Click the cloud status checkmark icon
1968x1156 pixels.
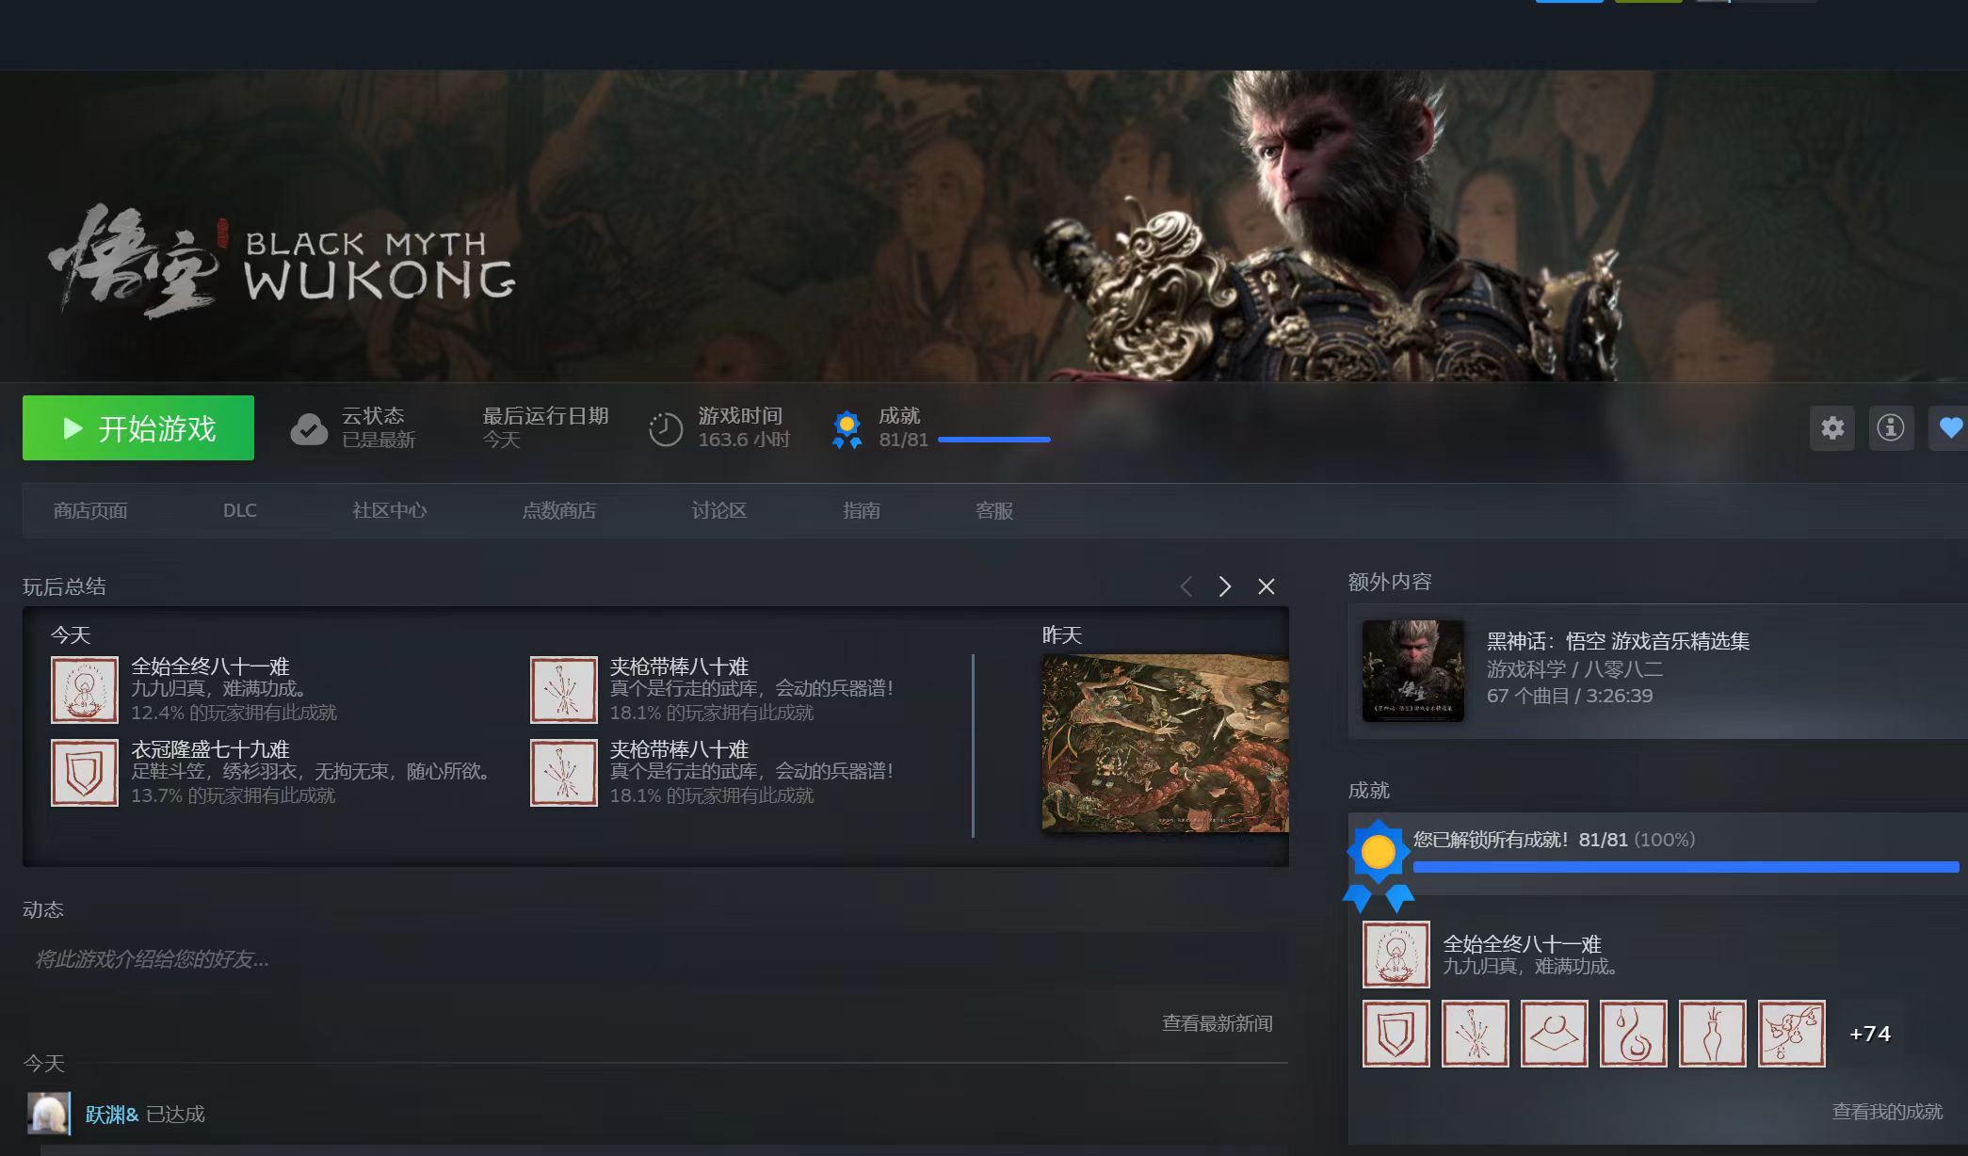pos(309,428)
